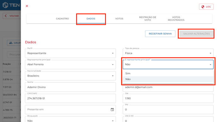
Task: Click SALVAR ALTERAÇÕES button
Action: (x=196, y=34)
